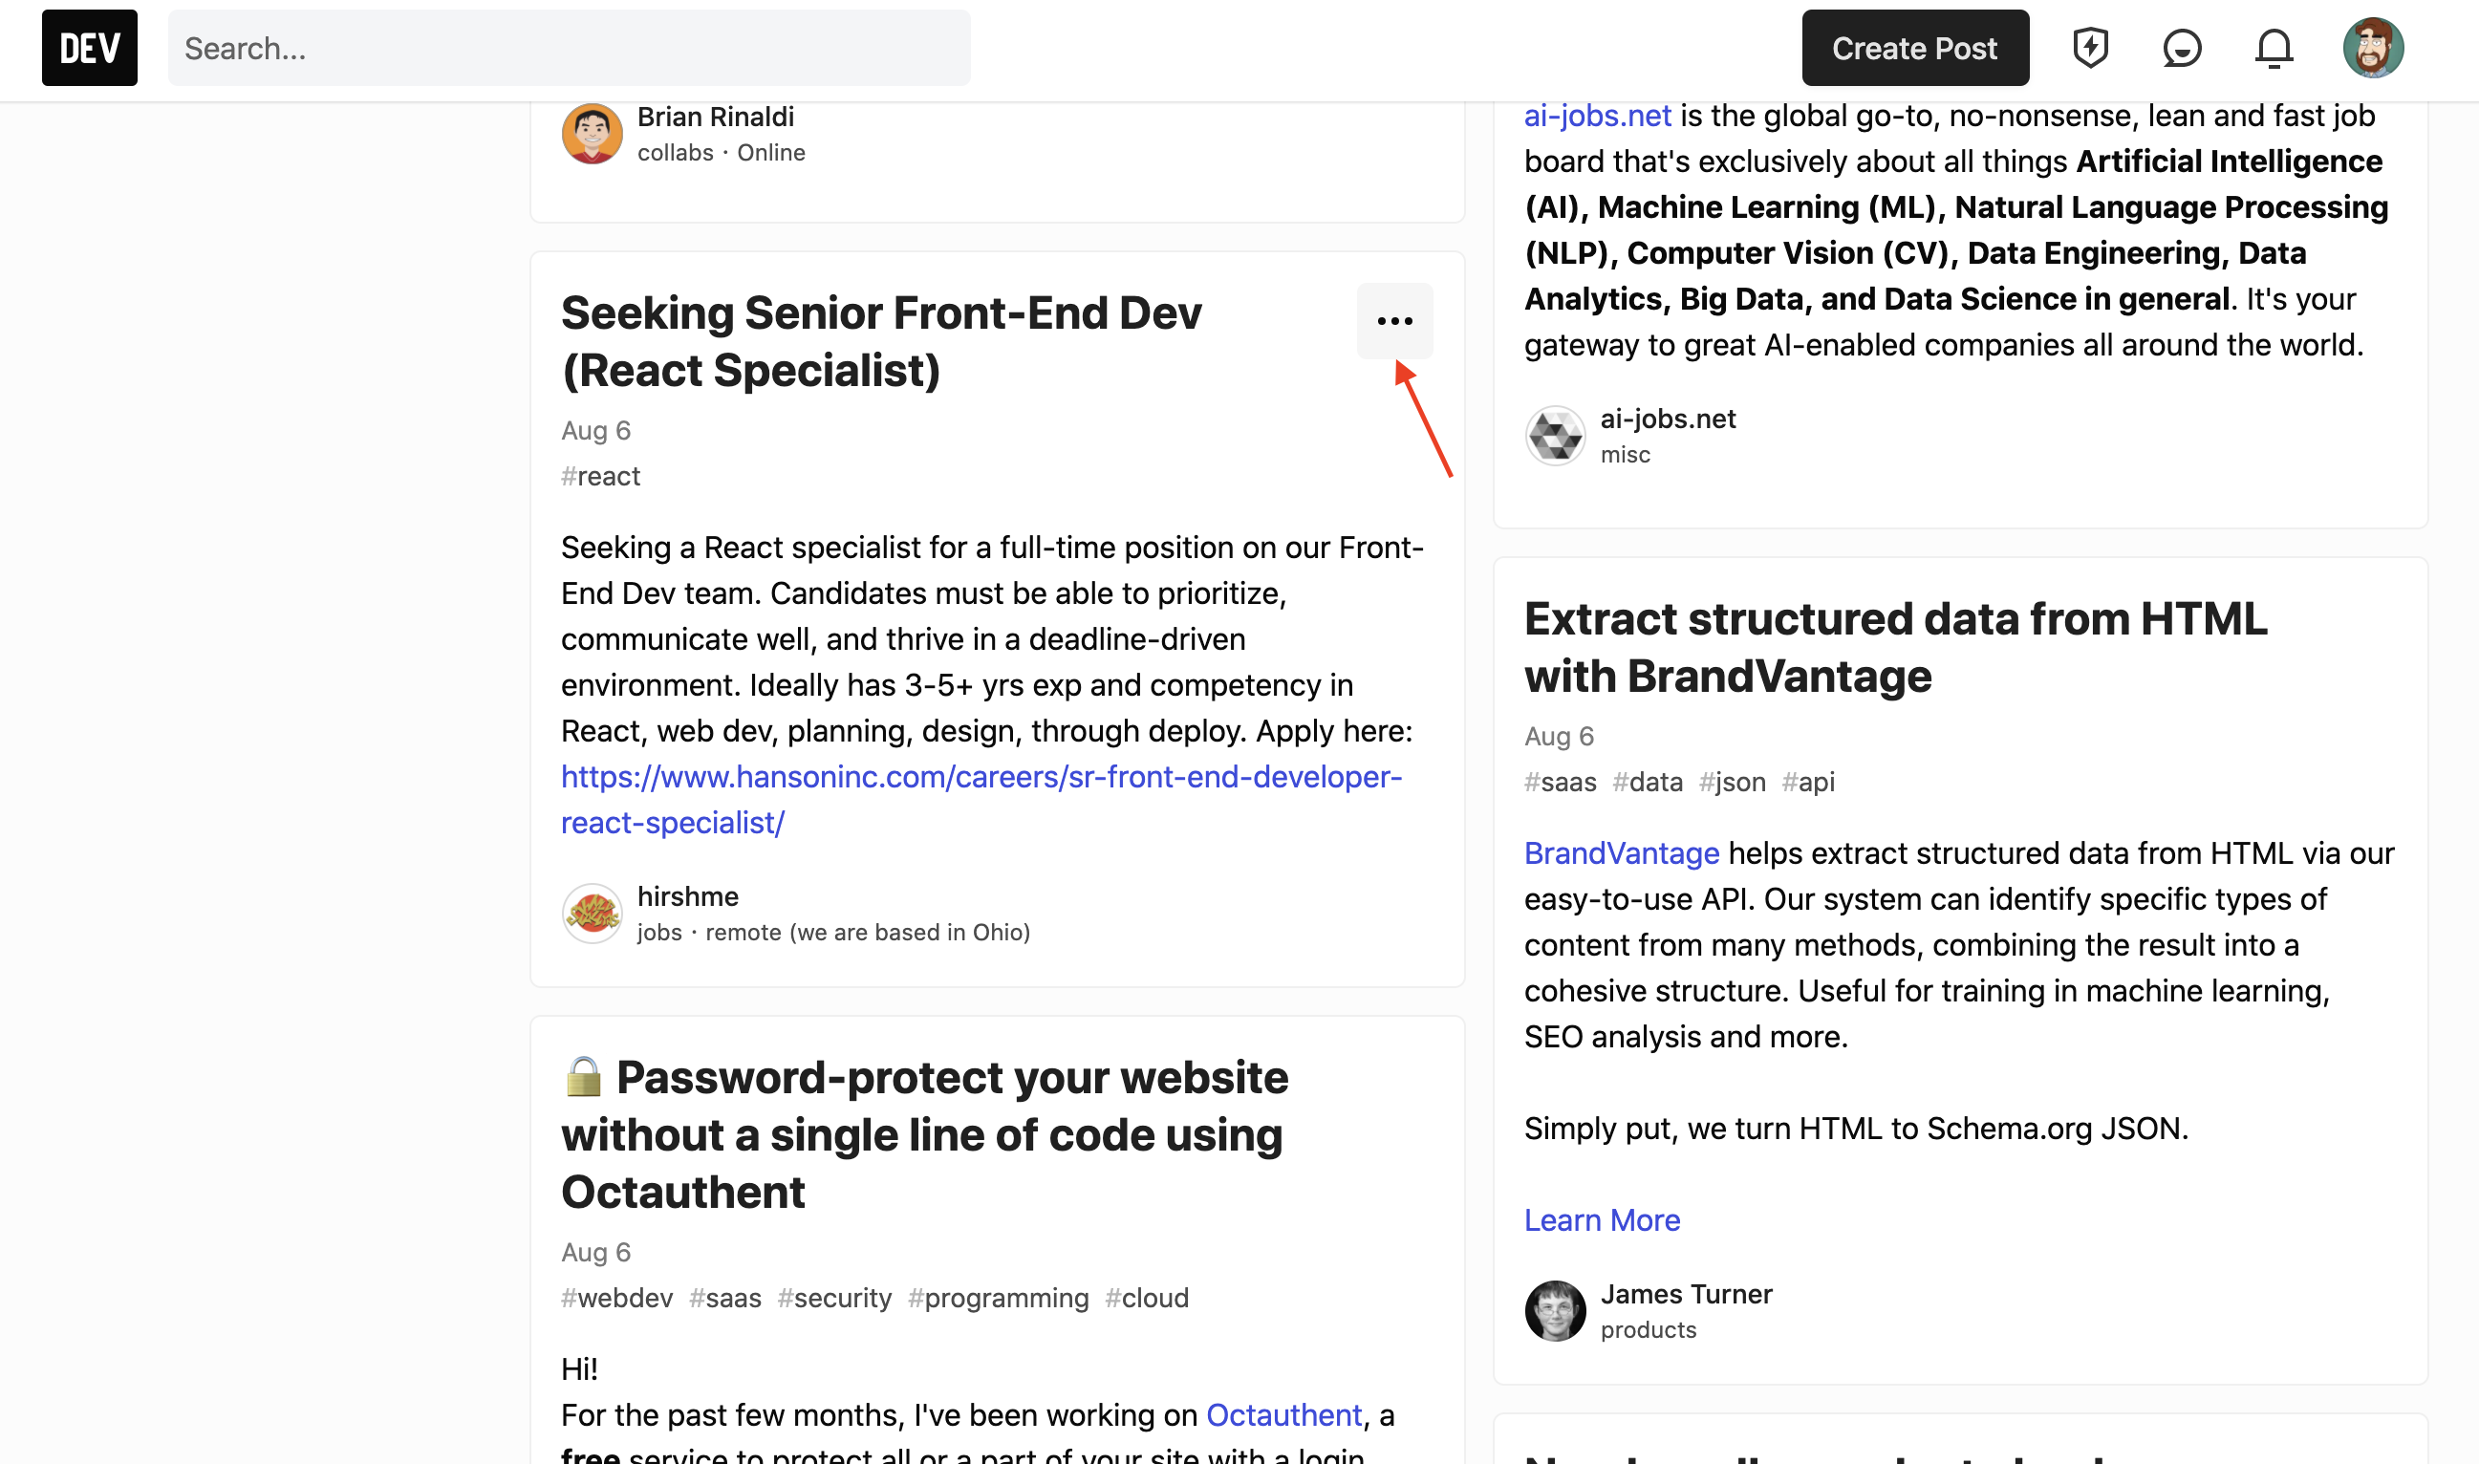Click the Create Post button

(x=1914, y=47)
